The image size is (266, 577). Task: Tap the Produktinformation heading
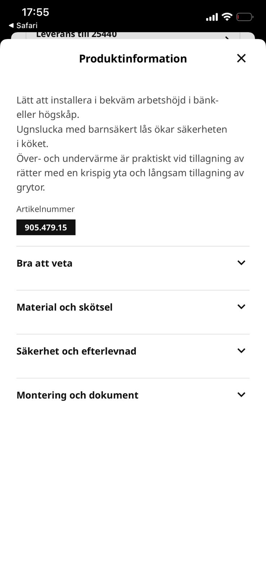[x=133, y=58]
